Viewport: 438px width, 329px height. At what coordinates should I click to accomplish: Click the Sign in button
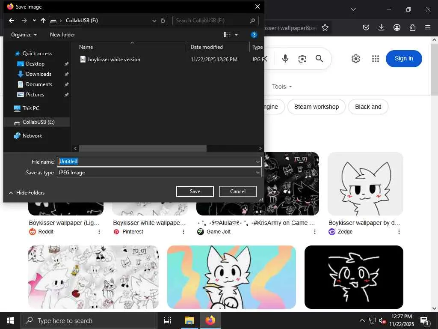[x=404, y=58]
